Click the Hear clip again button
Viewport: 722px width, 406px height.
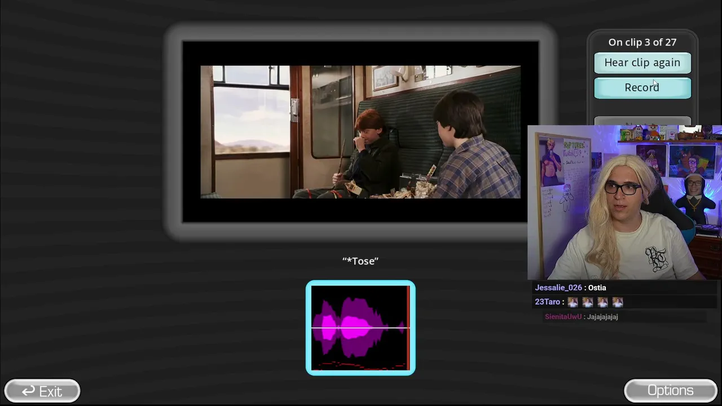pos(642,63)
